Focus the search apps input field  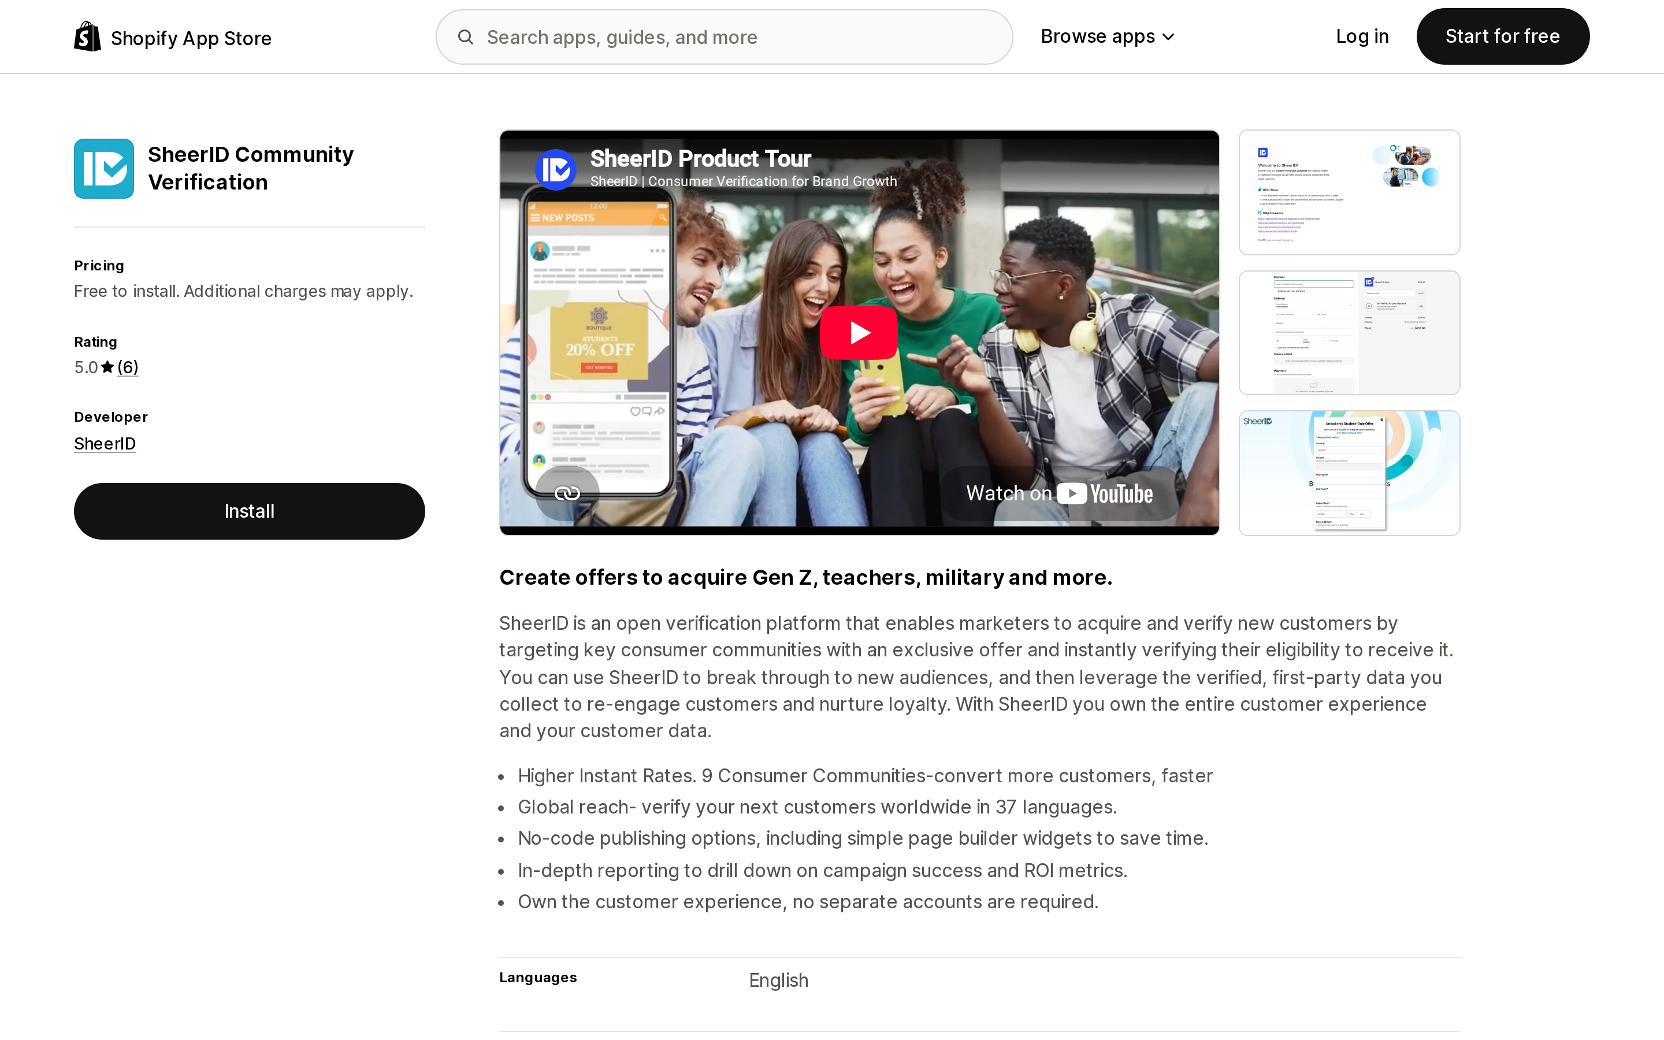tap(724, 37)
